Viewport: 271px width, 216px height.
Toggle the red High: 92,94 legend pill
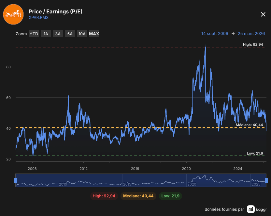pyautogui.click(x=104, y=196)
